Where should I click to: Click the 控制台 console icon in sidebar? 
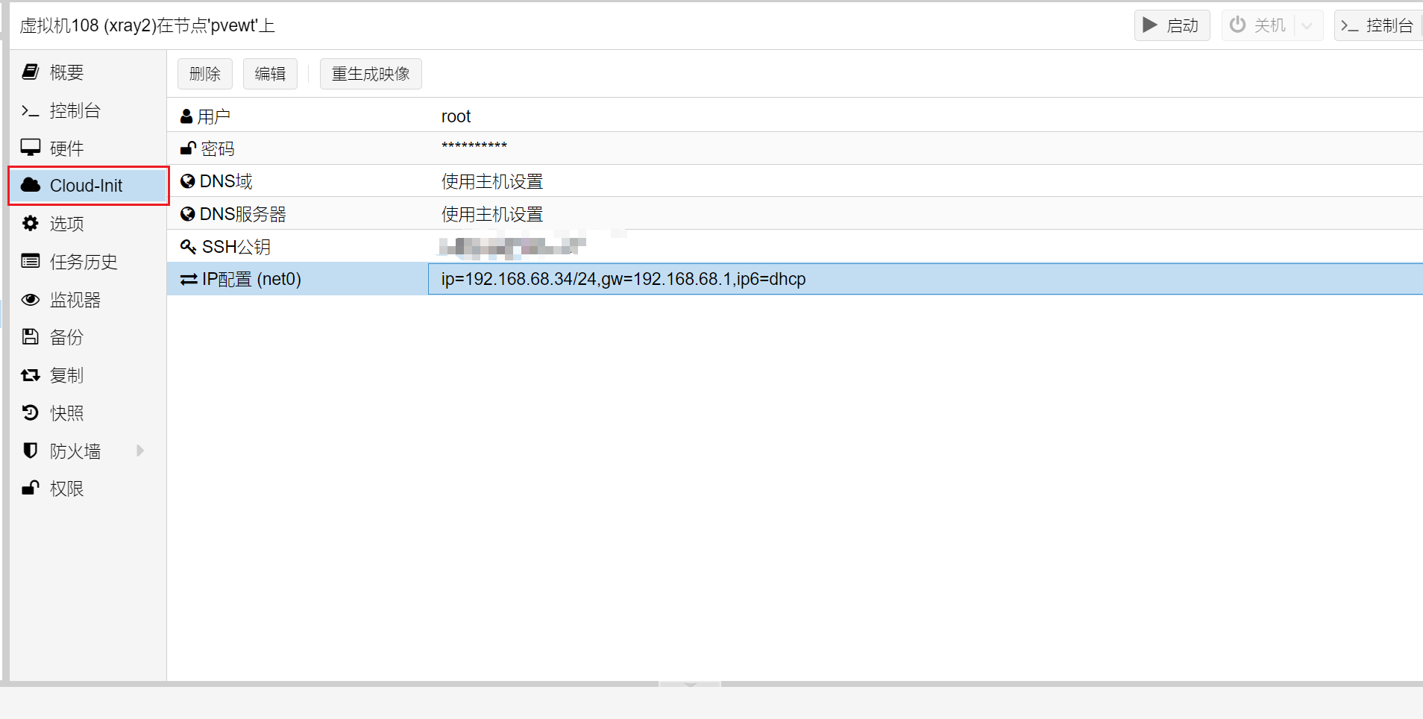30,110
